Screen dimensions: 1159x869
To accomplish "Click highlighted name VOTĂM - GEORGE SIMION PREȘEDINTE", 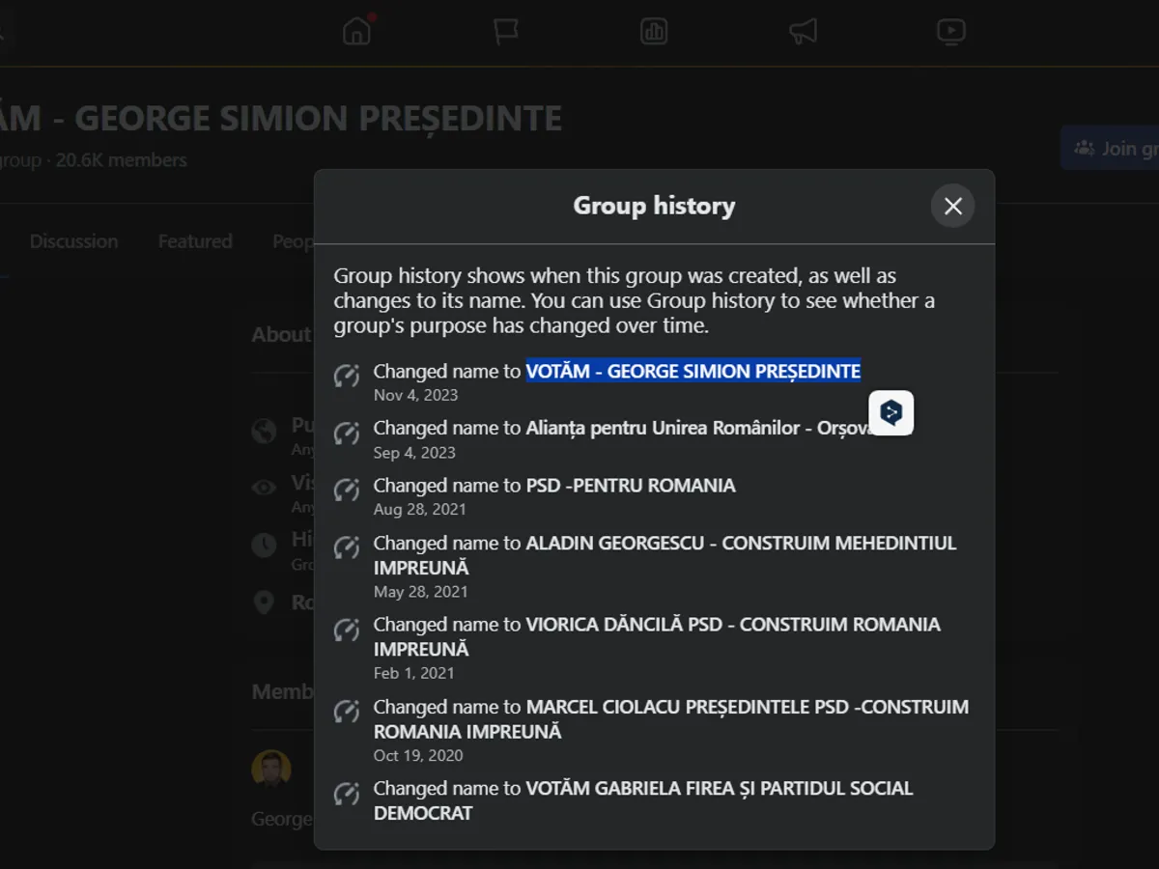I will (x=693, y=371).
